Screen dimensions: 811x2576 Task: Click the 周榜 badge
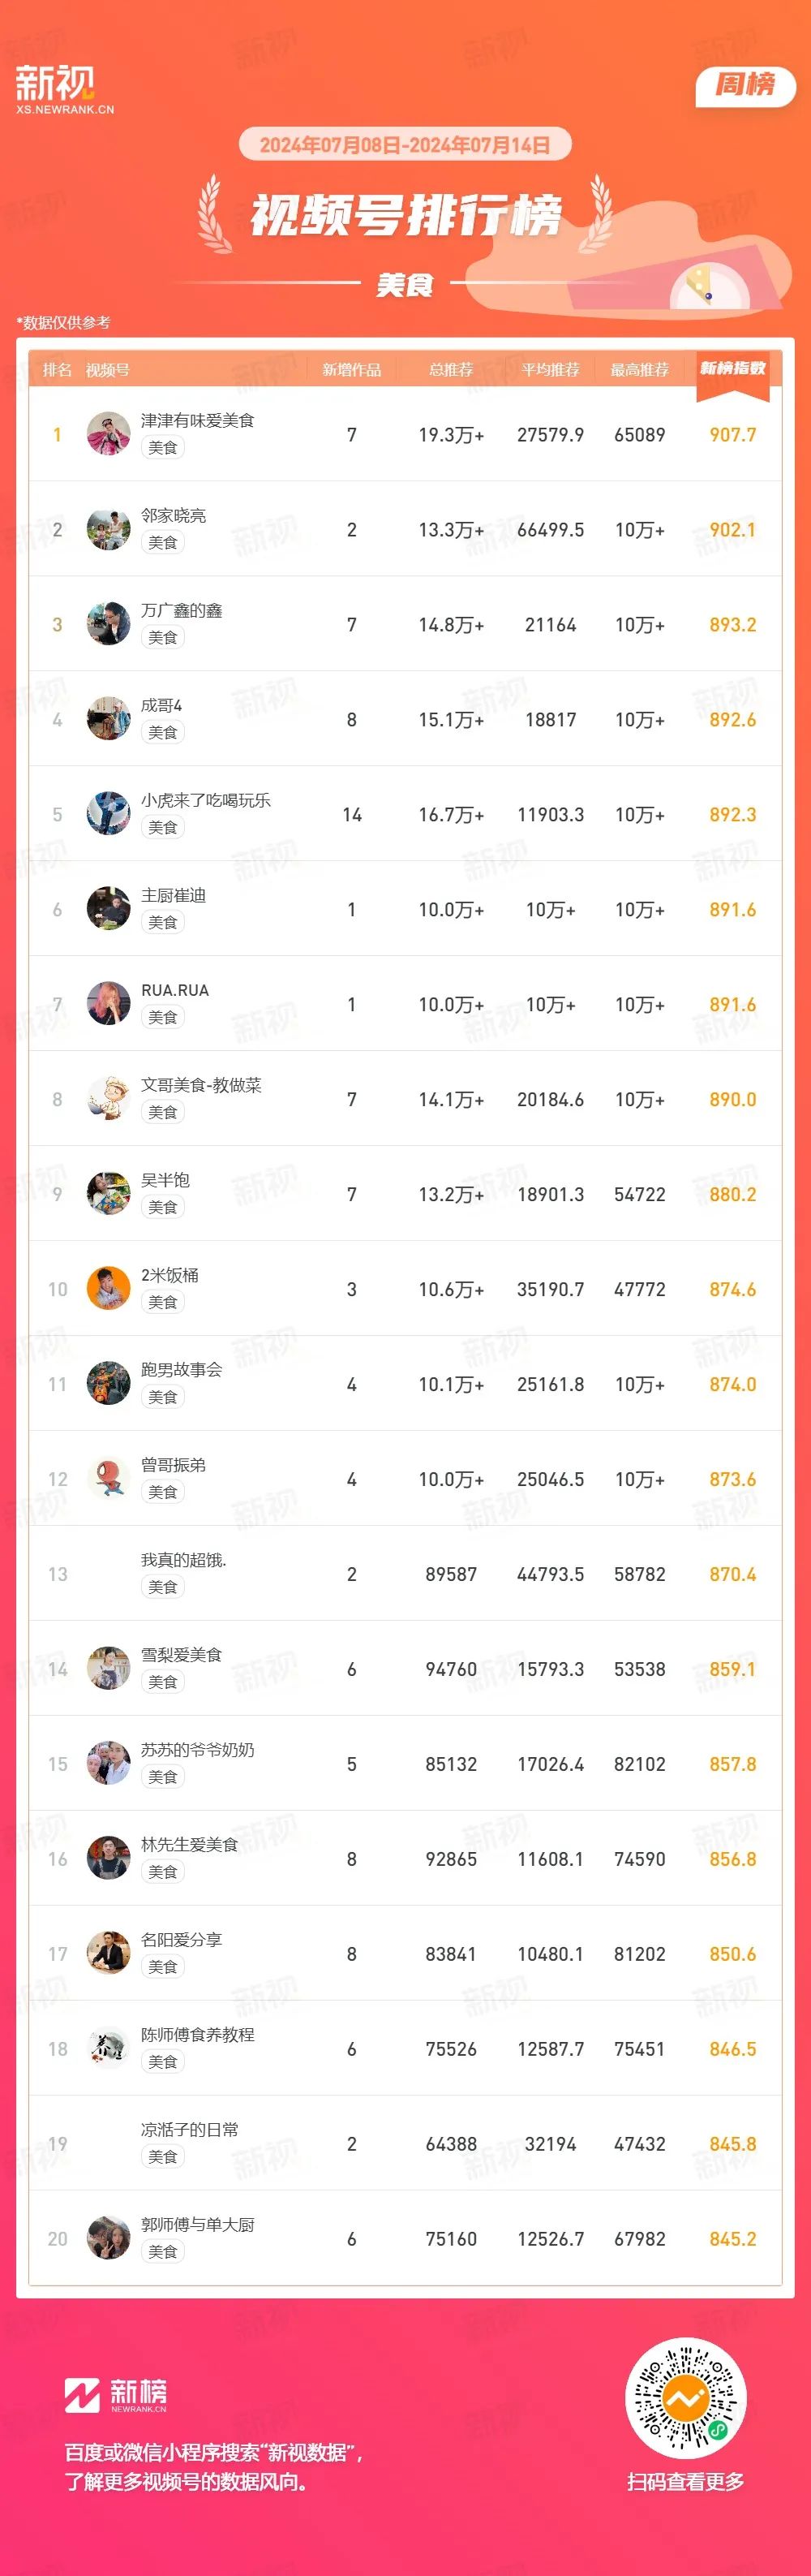[x=745, y=84]
